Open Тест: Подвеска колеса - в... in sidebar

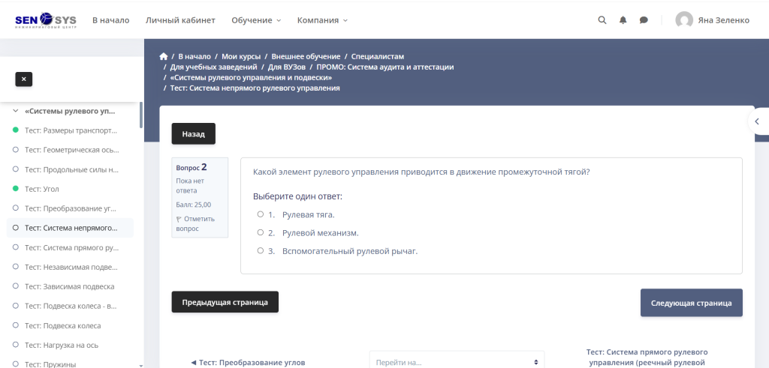tap(71, 306)
